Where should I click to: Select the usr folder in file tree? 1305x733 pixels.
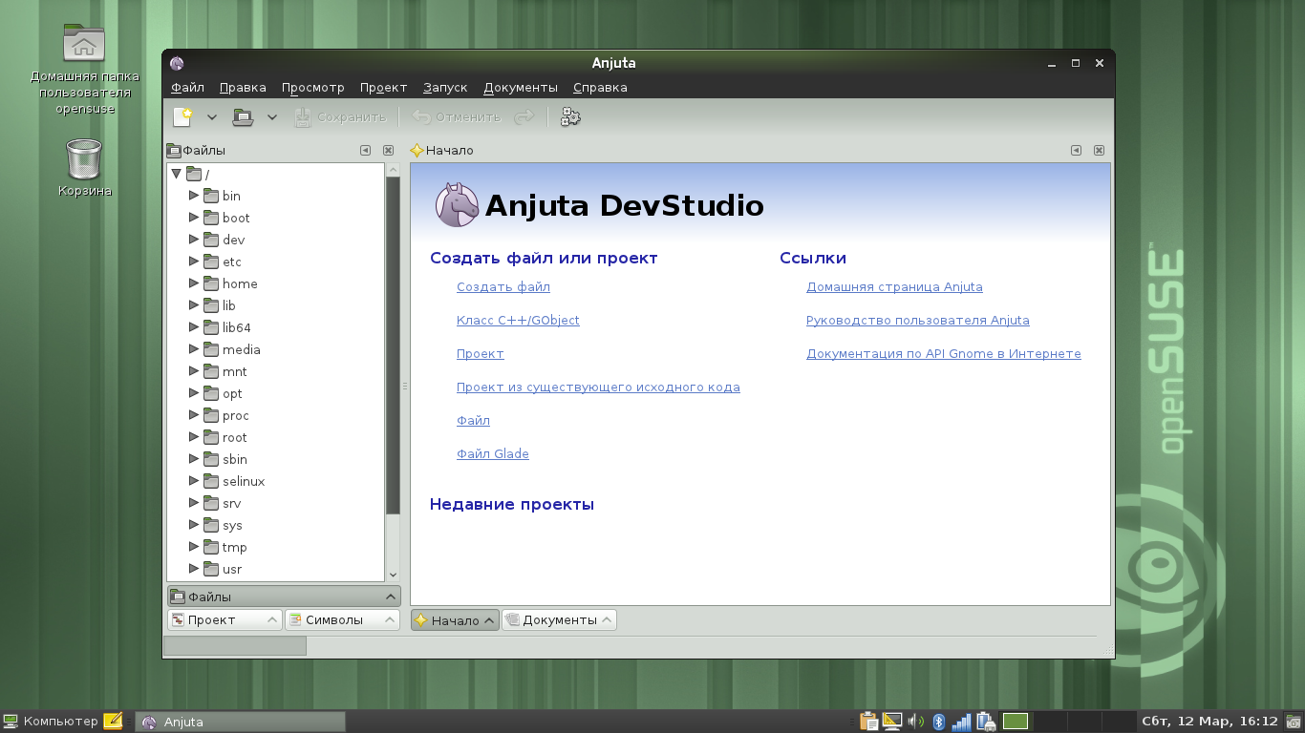click(x=232, y=570)
